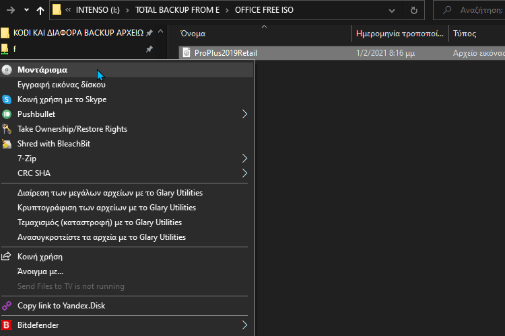
Task: Click the BleachBit icon
Action: coord(7,144)
